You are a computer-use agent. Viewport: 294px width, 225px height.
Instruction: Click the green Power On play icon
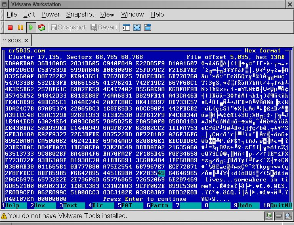tap(31, 27)
